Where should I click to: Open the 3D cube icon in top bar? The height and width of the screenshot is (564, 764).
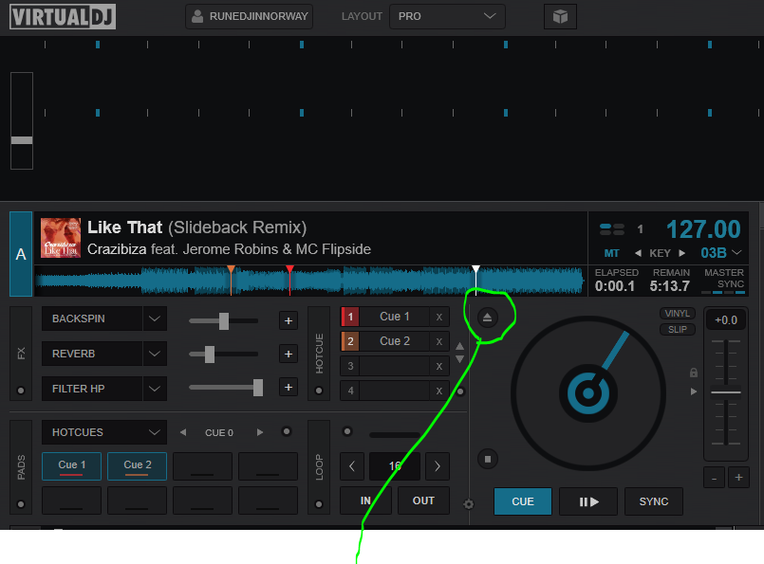560,16
